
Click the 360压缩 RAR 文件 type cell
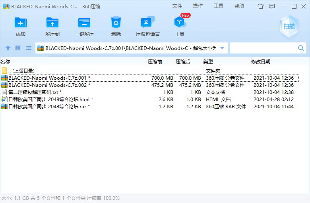tap(226, 106)
